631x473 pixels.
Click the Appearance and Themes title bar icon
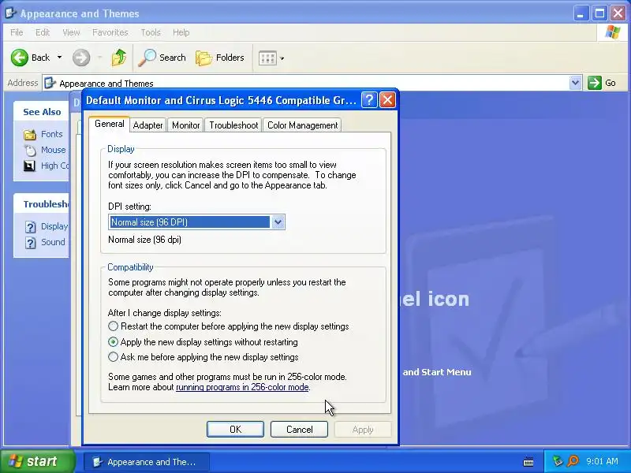[10, 13]
